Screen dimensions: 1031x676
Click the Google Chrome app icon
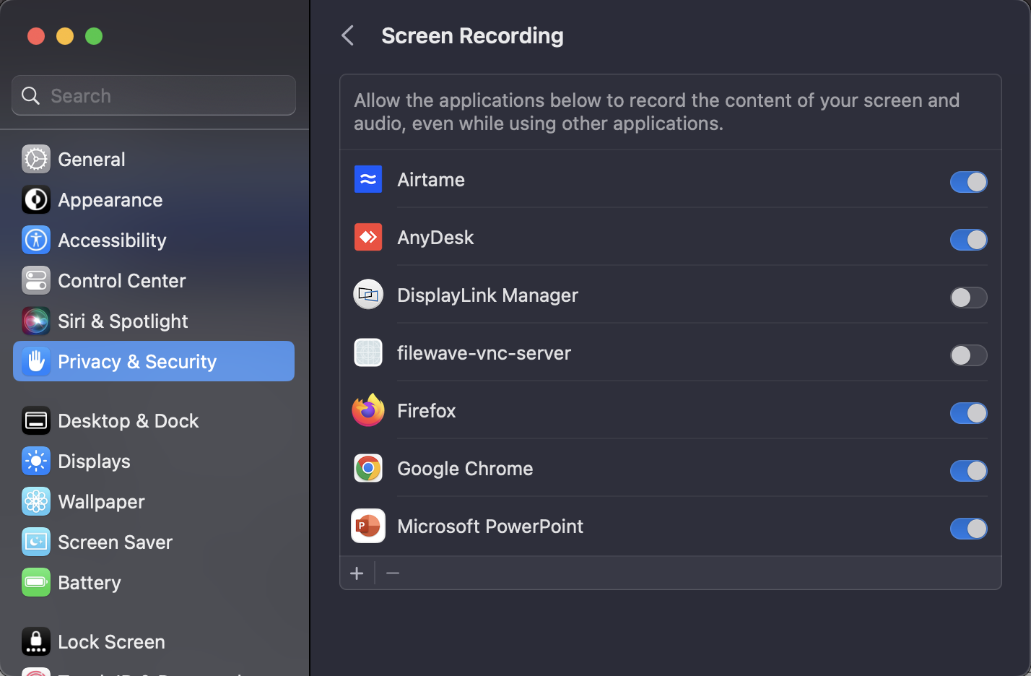coord(368,468)
